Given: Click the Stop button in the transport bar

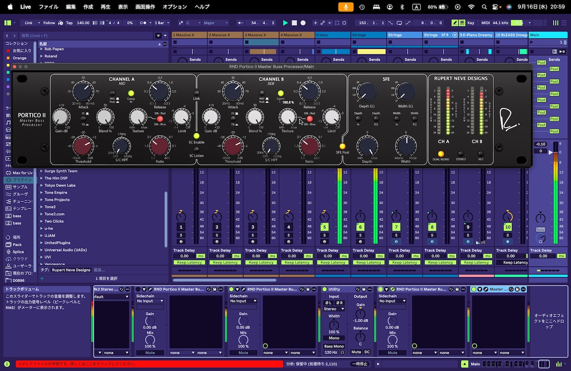Looking at the screenshot, I should 294,23.
